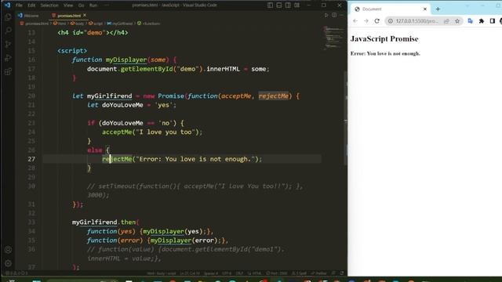Open the Accounts menu icon
The height and width of the screenshot is (282, 502).
8,250
